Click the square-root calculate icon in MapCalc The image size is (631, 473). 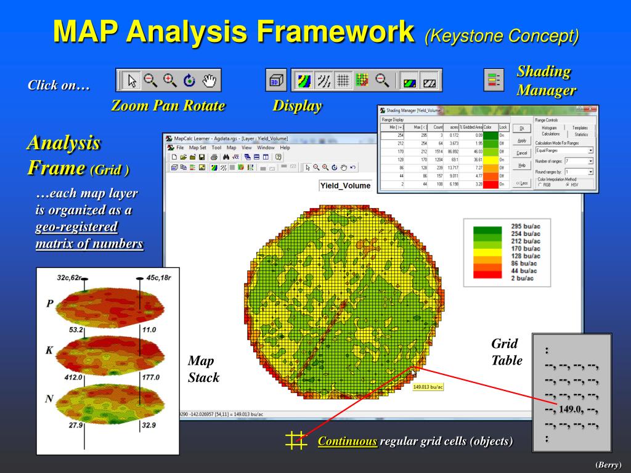(236, 157)
